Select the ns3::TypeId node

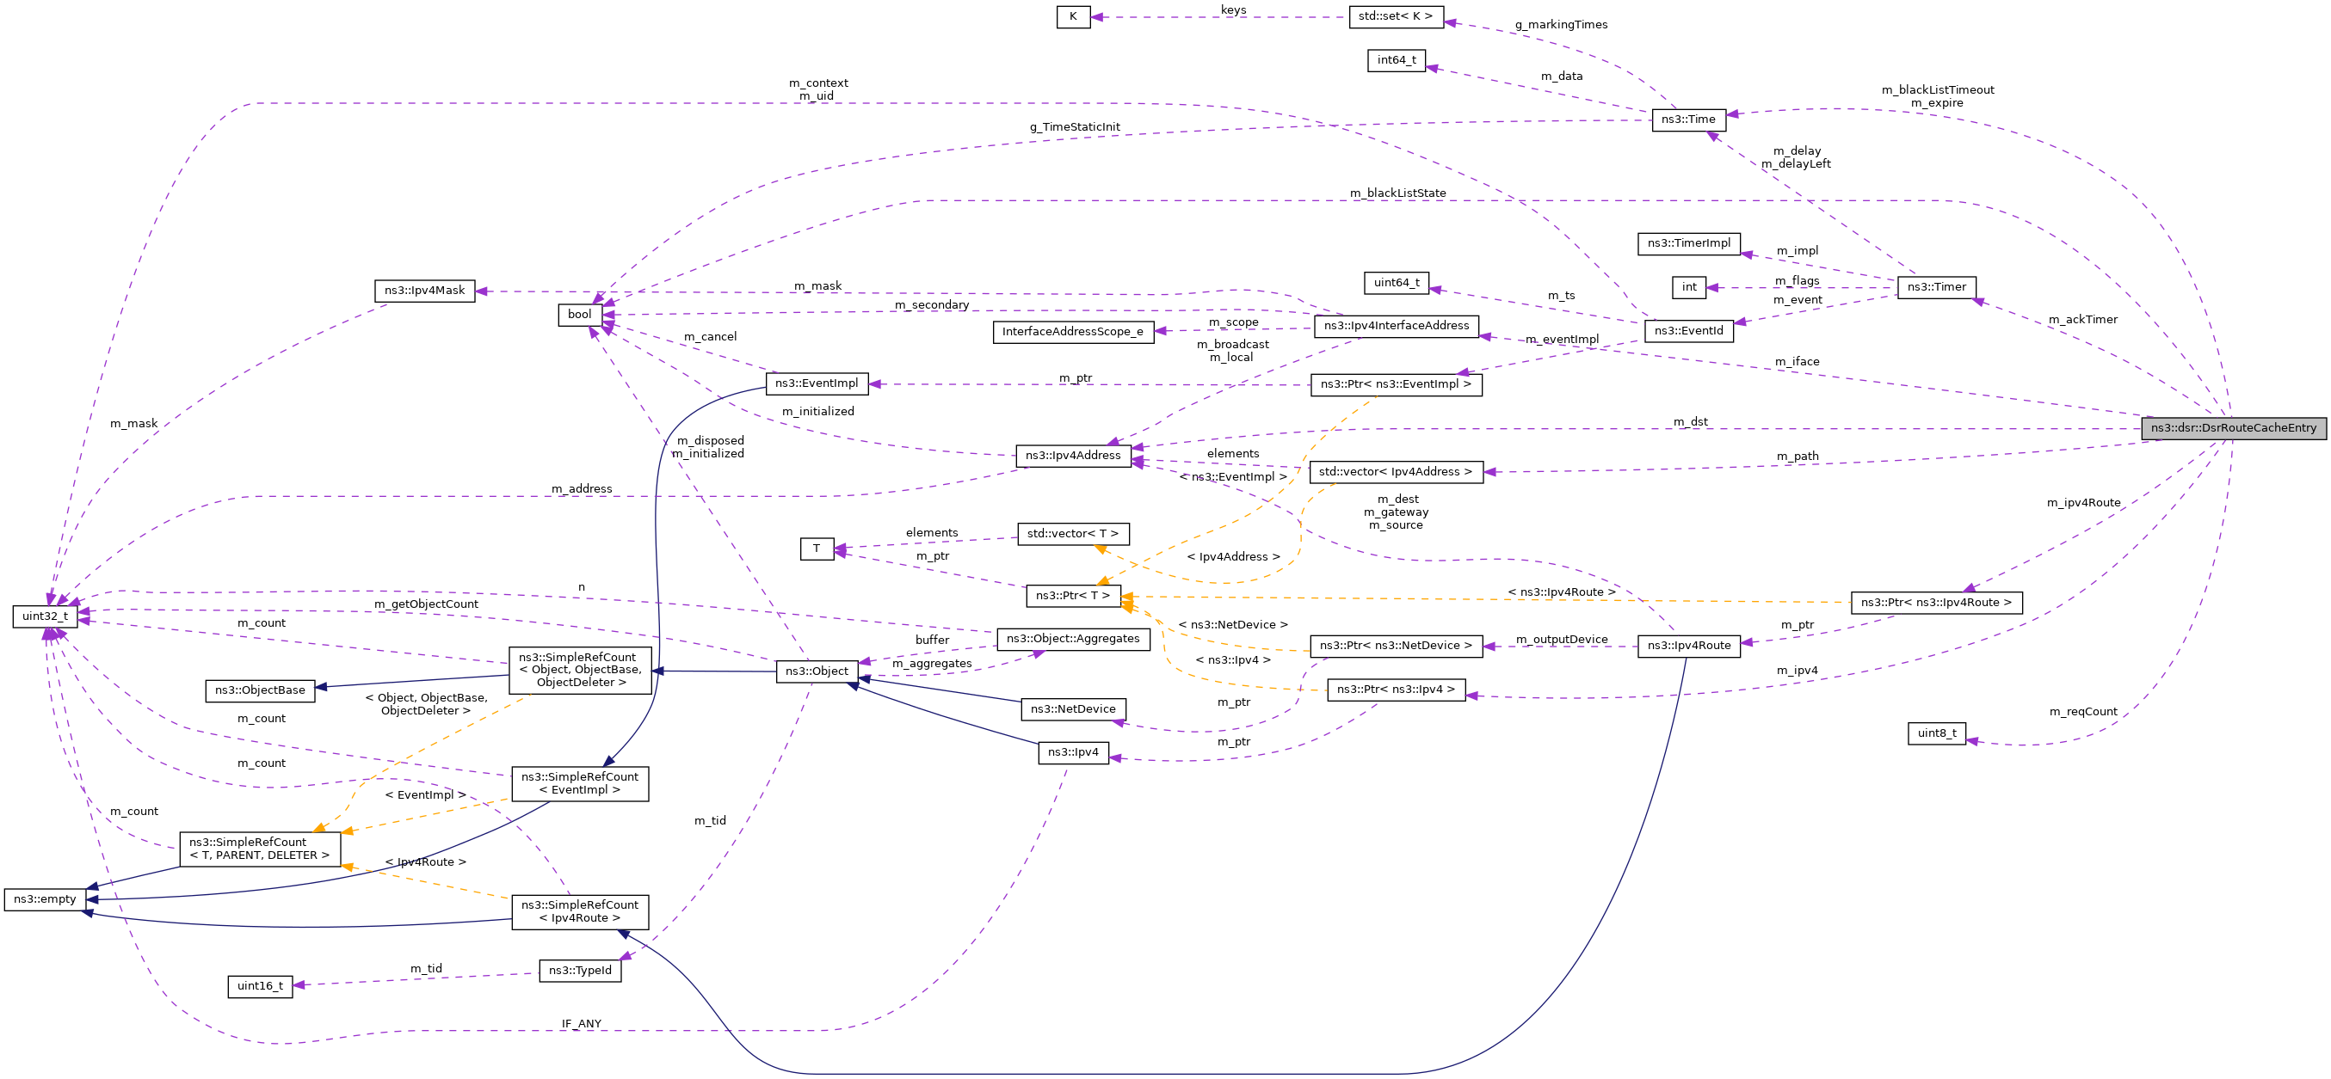click(580, 972)
